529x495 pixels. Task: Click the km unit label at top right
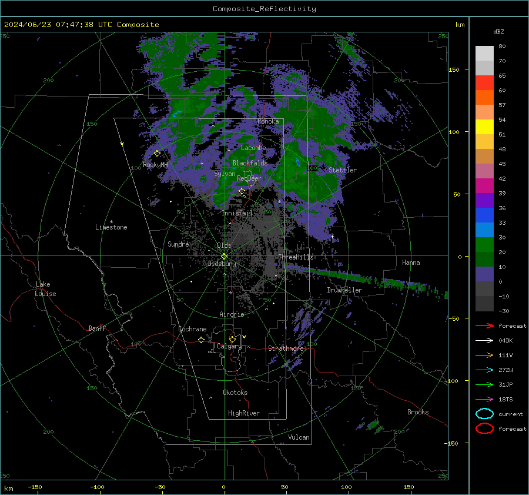pos(460,25)
